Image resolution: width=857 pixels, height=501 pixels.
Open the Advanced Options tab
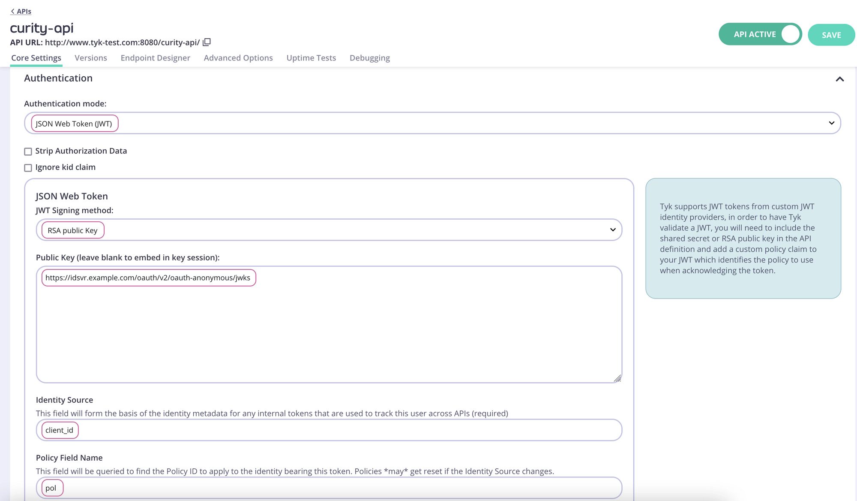238,57
